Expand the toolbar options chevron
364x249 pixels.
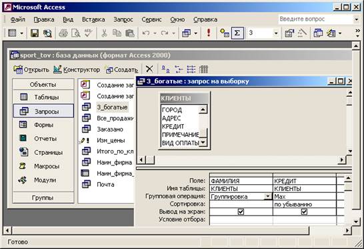[358, 33]
